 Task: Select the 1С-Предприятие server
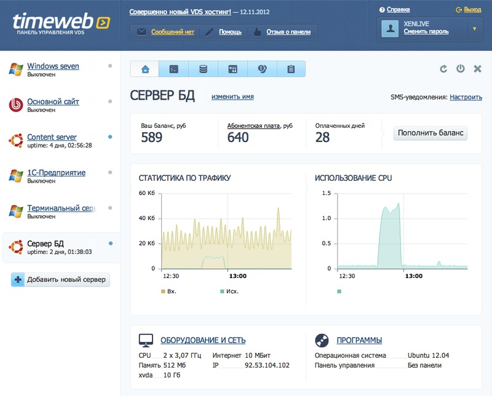click(56, 172)
